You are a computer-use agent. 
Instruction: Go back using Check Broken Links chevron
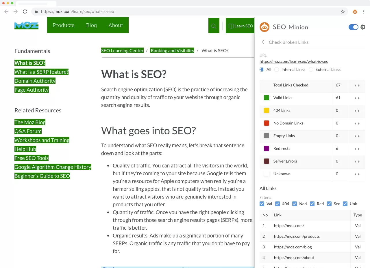point(263,42)
